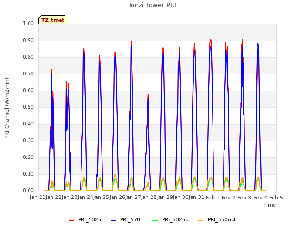
Task: Click the y-axis title PRI Channel (W/m2/nm)
Action: tap(7, 108)
